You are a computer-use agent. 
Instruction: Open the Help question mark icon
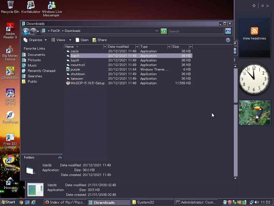coord(228,40)
